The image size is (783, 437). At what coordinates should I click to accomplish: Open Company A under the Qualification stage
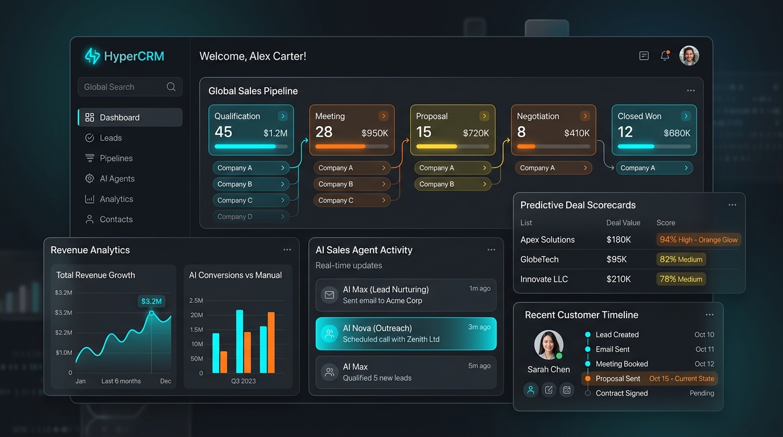251,168
